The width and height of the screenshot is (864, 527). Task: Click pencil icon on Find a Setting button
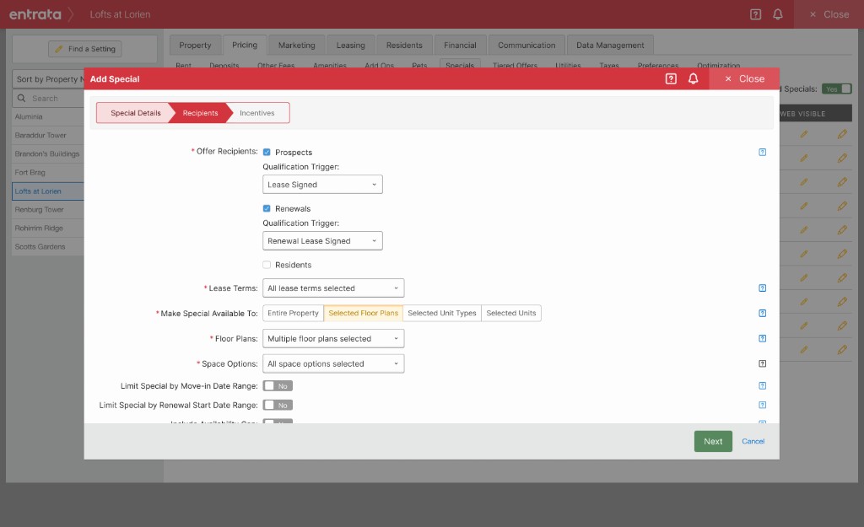coord(59,49)
